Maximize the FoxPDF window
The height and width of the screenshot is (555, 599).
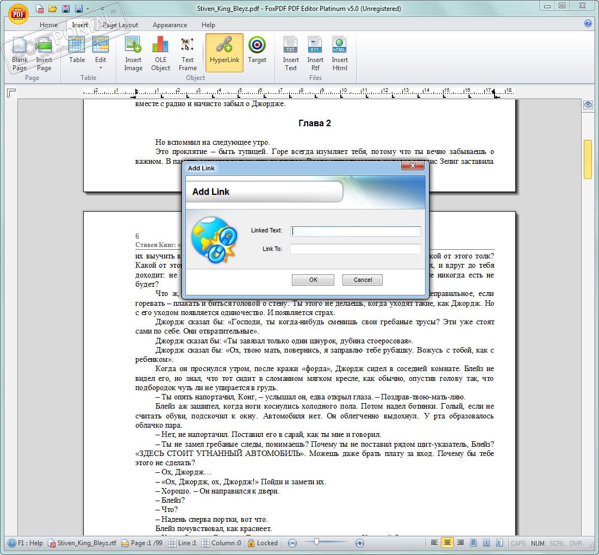coord(562,6)
